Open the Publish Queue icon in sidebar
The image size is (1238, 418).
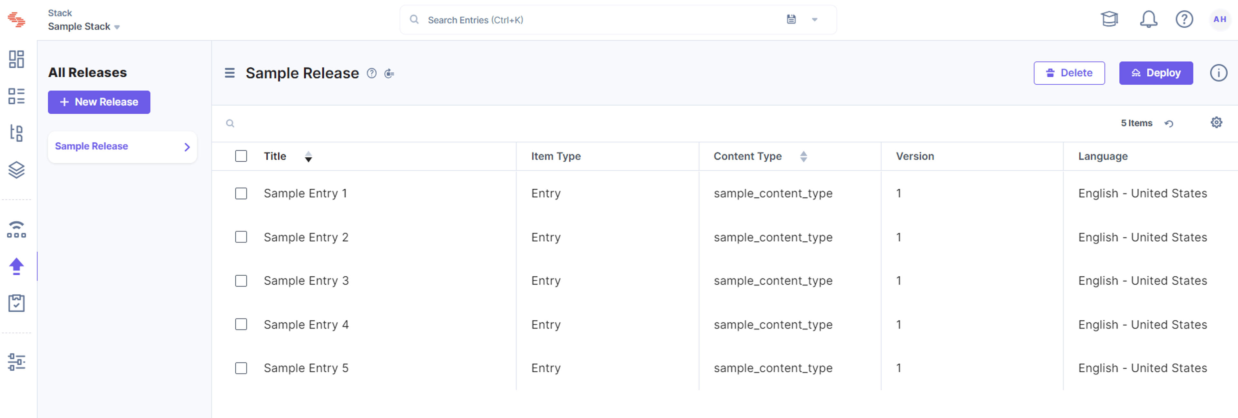(16, 229)
